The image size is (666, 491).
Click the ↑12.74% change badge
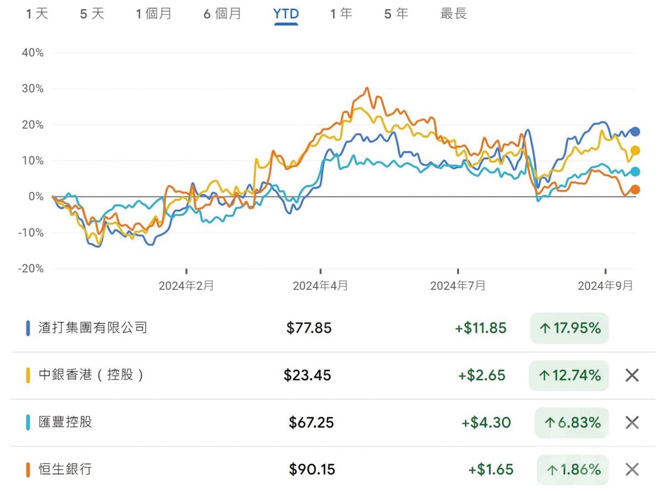(569, 375)
